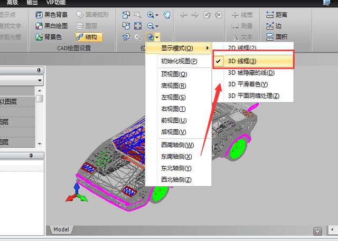
Task: Open the 输出 ribbon tab
Action: tap(32, 2)
